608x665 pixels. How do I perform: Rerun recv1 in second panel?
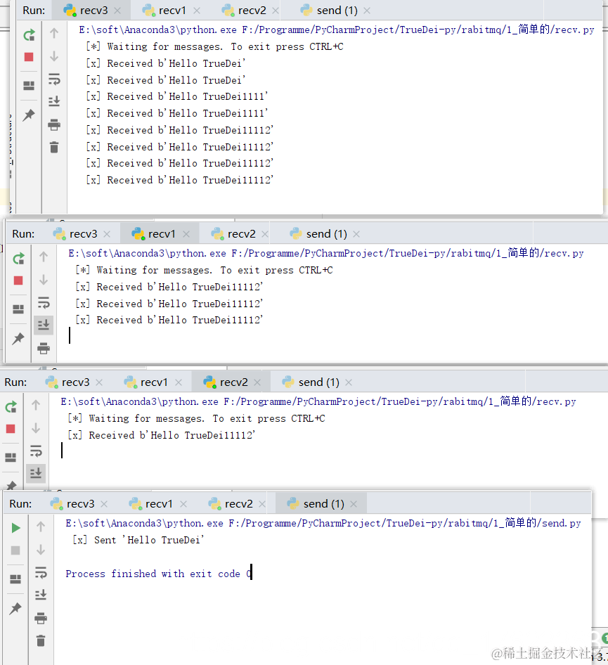[x=18, y=259]
